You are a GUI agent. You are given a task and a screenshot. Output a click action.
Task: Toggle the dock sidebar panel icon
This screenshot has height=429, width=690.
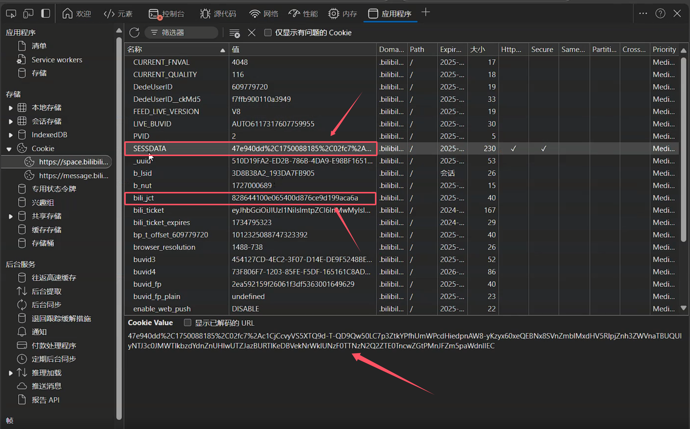pos(45,14)
